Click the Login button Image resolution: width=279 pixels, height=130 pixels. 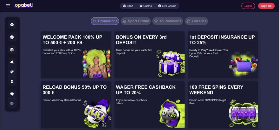pyautogui.click(x=248, y=6)
